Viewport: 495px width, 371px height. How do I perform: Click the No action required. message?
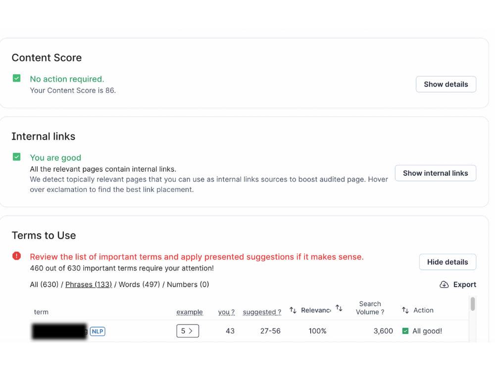(67, 79)
